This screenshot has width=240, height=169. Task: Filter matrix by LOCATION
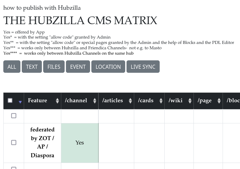click(x=108, y=67)
